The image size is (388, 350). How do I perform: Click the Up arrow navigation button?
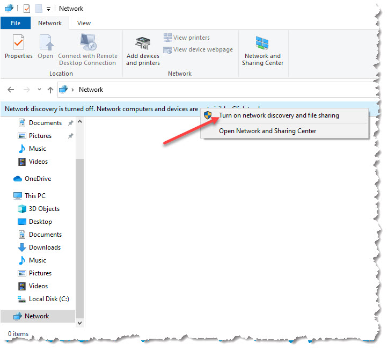(x=50, y=90)
